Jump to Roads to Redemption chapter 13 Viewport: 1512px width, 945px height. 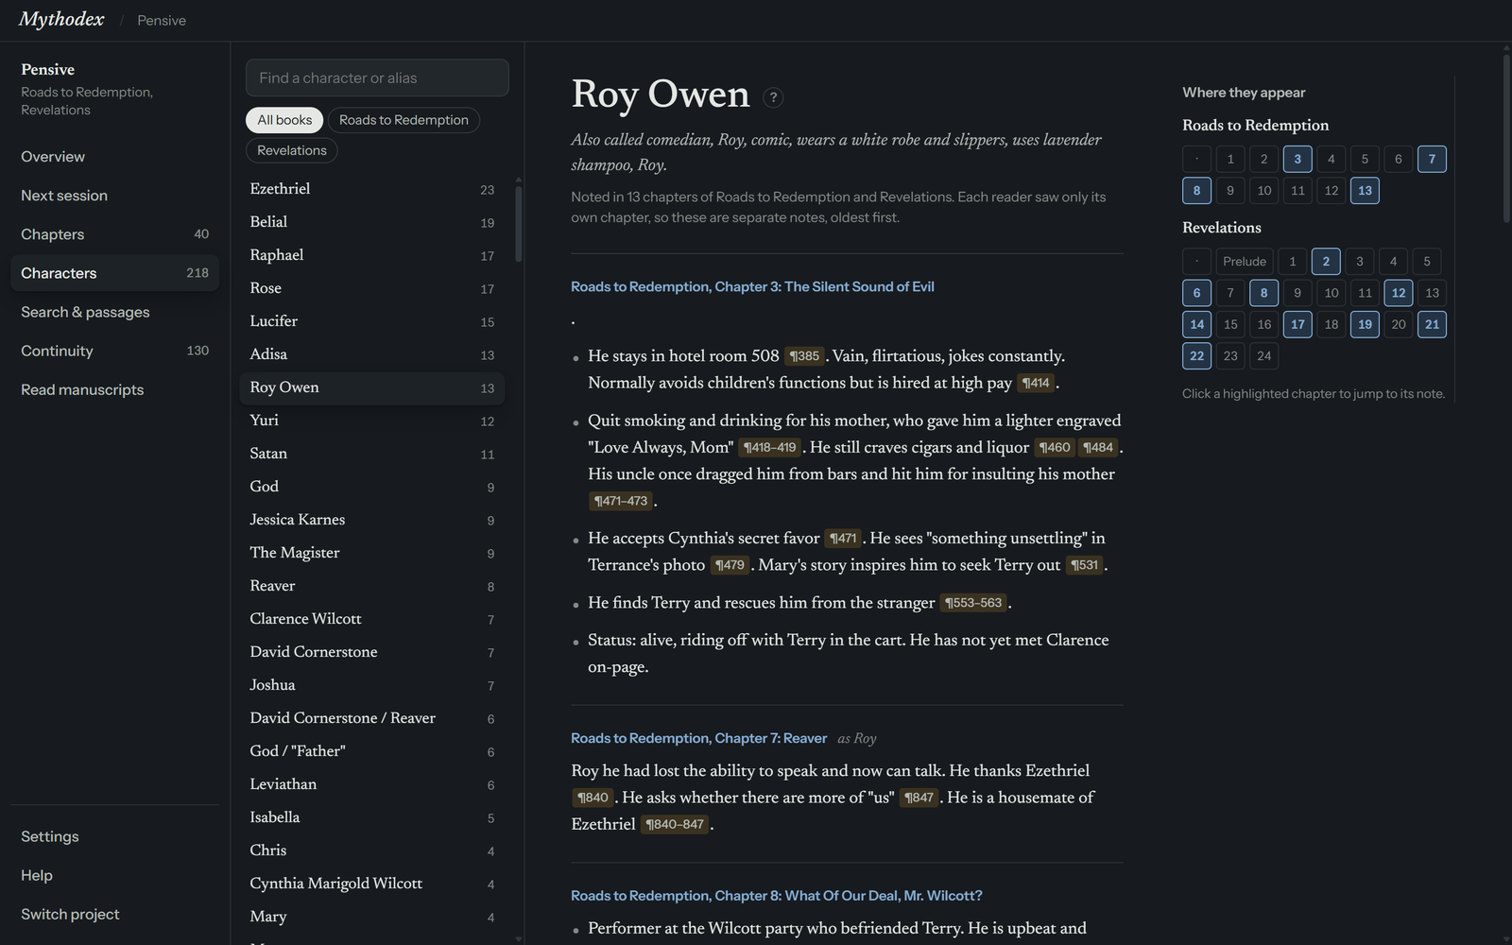pyautogui.click(x=1365, y=191)
